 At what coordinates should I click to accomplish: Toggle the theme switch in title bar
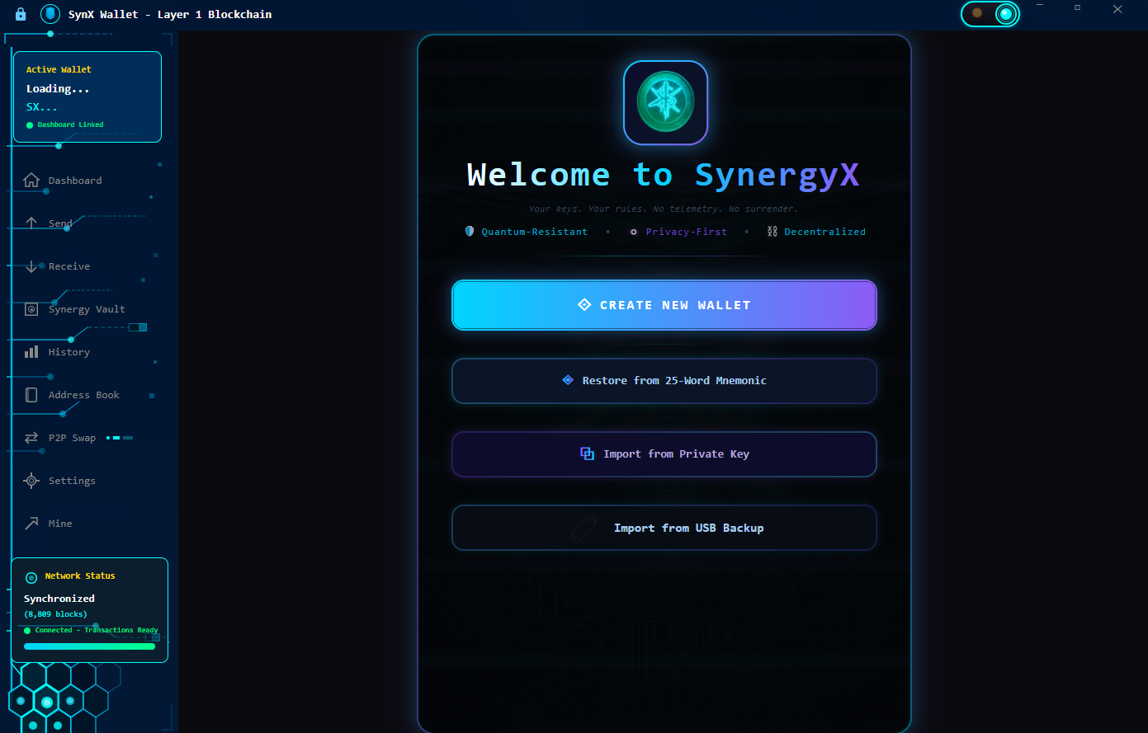990,13
